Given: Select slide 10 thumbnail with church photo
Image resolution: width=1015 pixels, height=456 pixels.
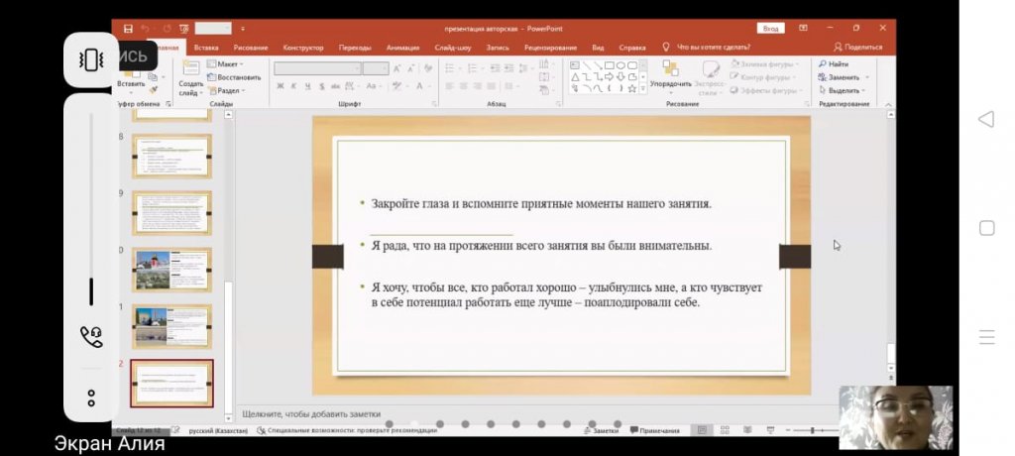Looking at the screenshot, I should (171, 270).
